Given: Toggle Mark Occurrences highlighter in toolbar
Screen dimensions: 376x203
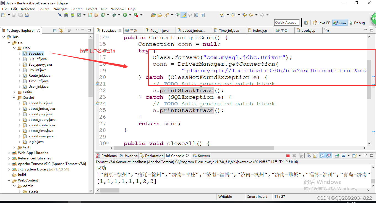Looking at the screenshot, I should 184,15.
